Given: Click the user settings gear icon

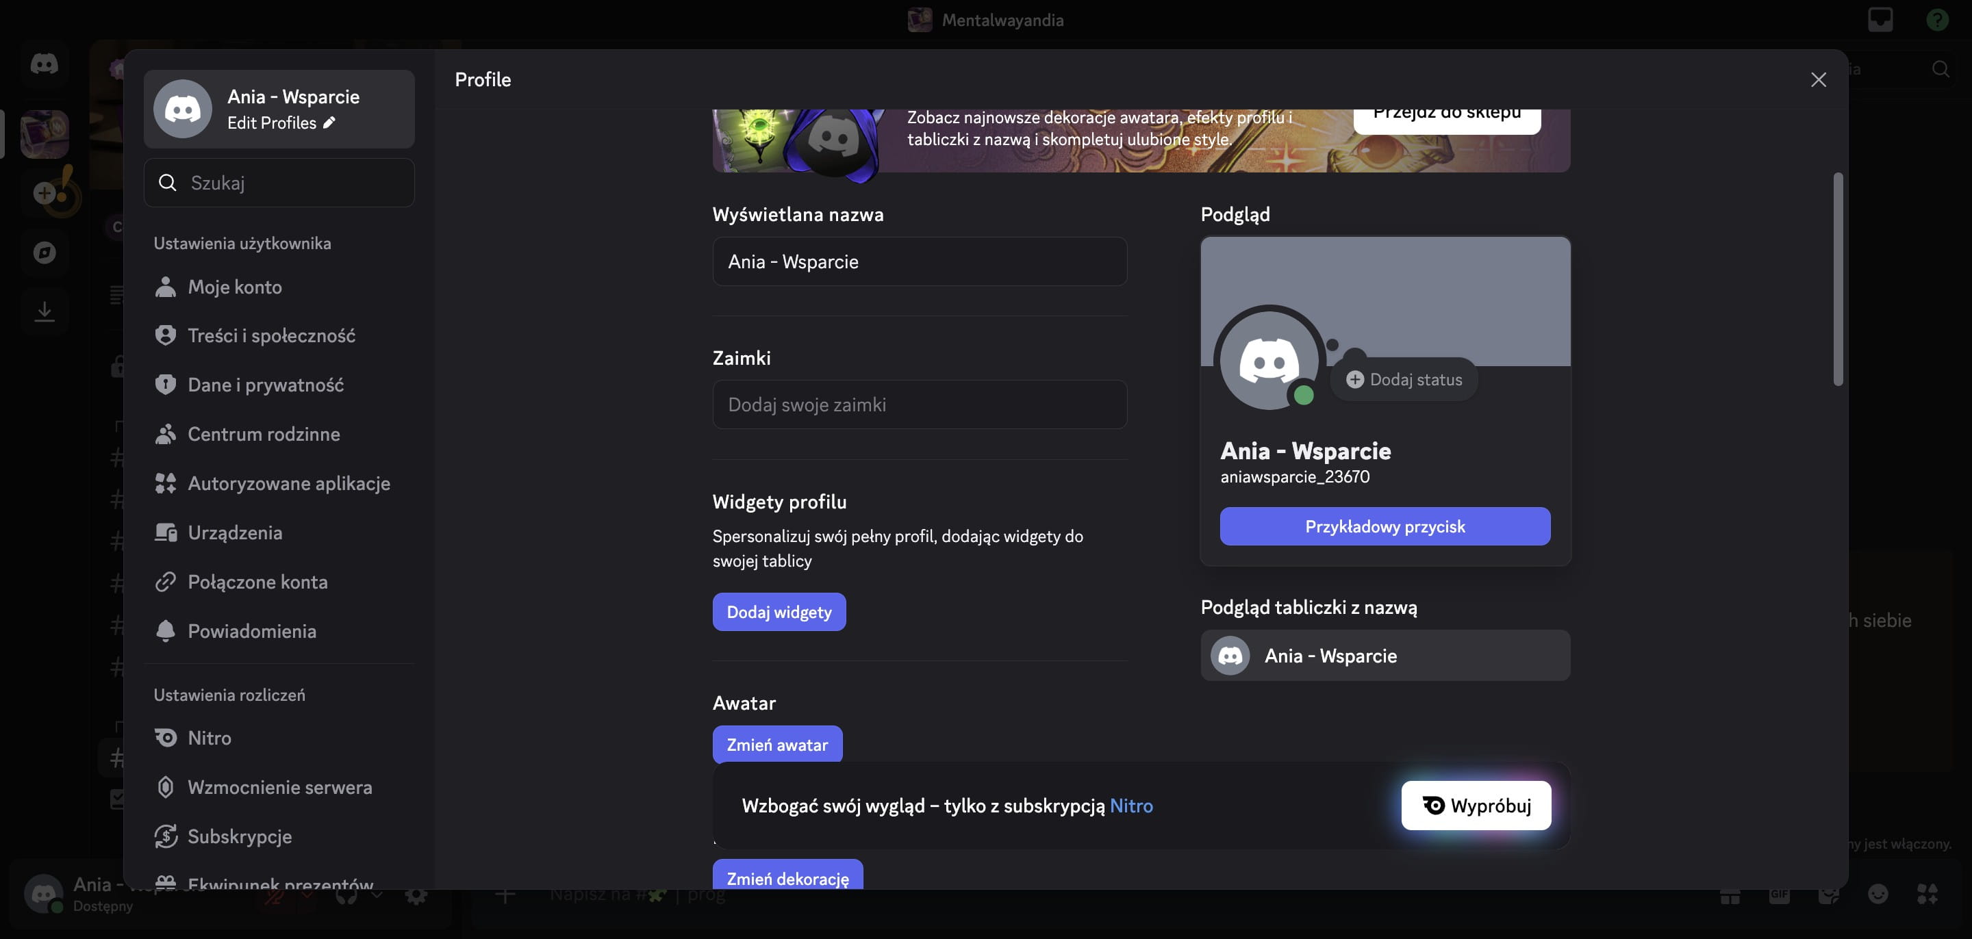Looking at the screenshot, I should point(416,895).
